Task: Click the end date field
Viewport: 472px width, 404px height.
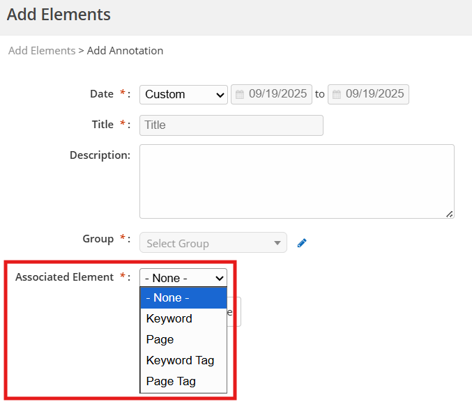Action: [x=374, y=94]
